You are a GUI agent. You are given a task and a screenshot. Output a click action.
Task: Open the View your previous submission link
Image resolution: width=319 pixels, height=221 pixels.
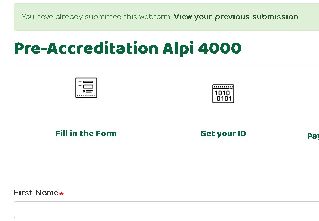pyautogui.click(x=236, y=17)
